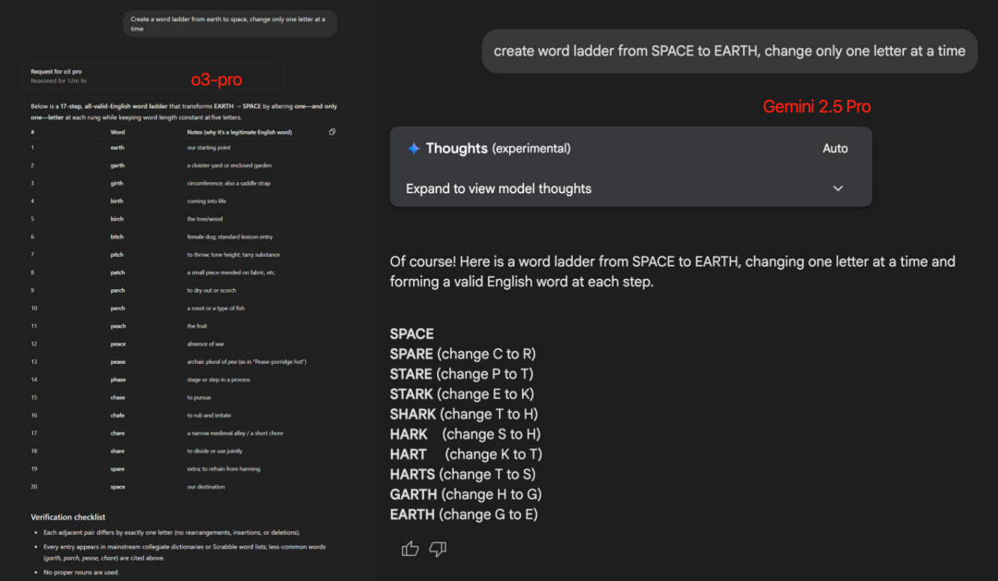Image resolution: width=998 pixels, height=581 pixels.
Task: Select Gemini line 'STARE (change P to T)'
Action: [x=461, y=374]
